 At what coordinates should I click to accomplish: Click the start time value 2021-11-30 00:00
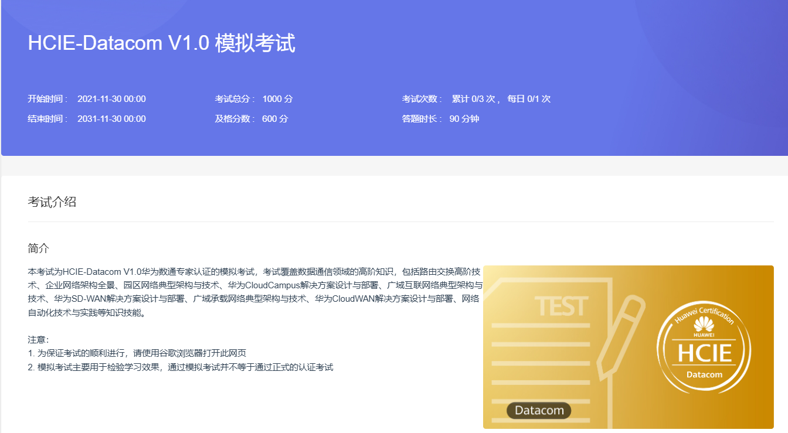(111, 99)
